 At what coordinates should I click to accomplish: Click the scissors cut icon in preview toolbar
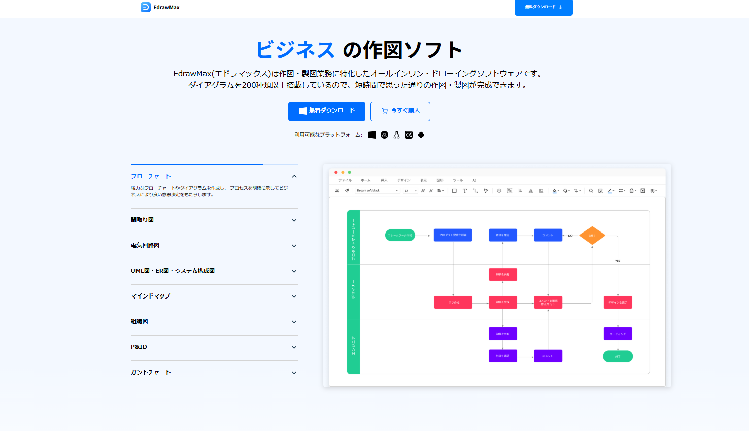(x=337, y=191)
